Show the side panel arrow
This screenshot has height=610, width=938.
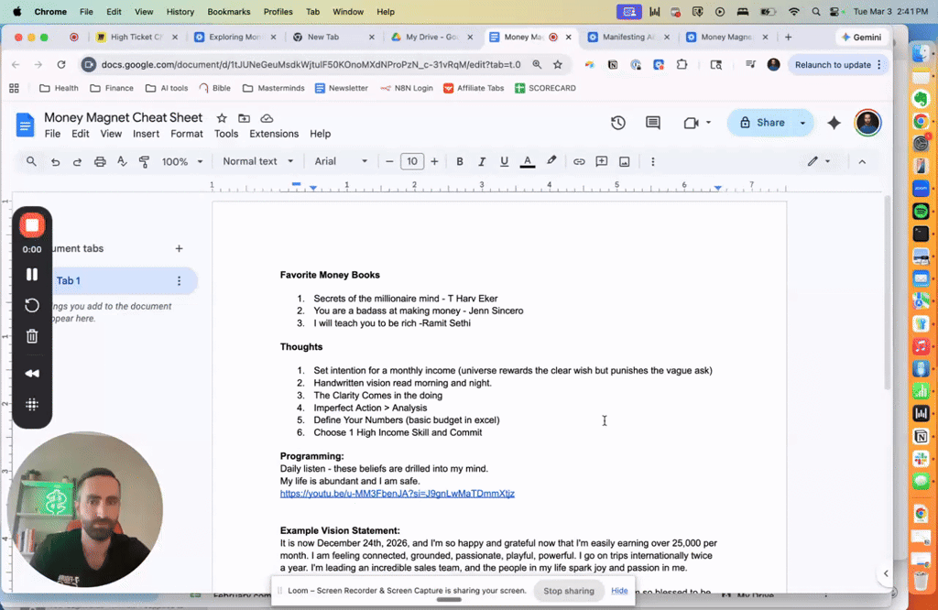point(886,573)
